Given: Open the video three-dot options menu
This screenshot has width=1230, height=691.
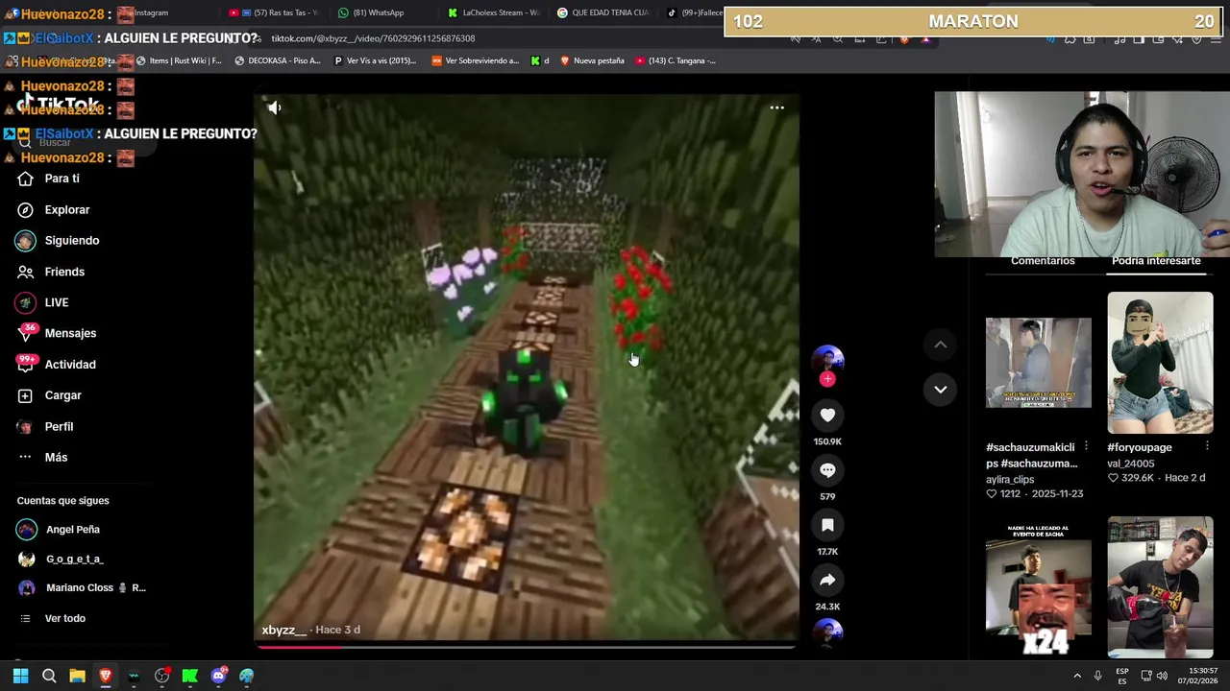Looking at the screenshot, I should click(x=776, y=107).
